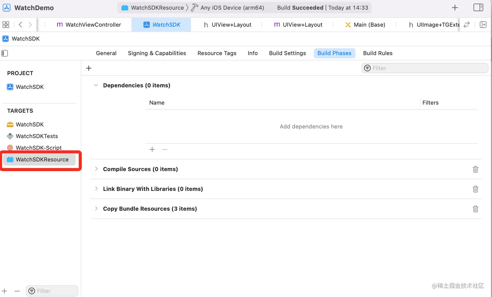Switch to the Main (Base) tab

(x=365, y=25)
